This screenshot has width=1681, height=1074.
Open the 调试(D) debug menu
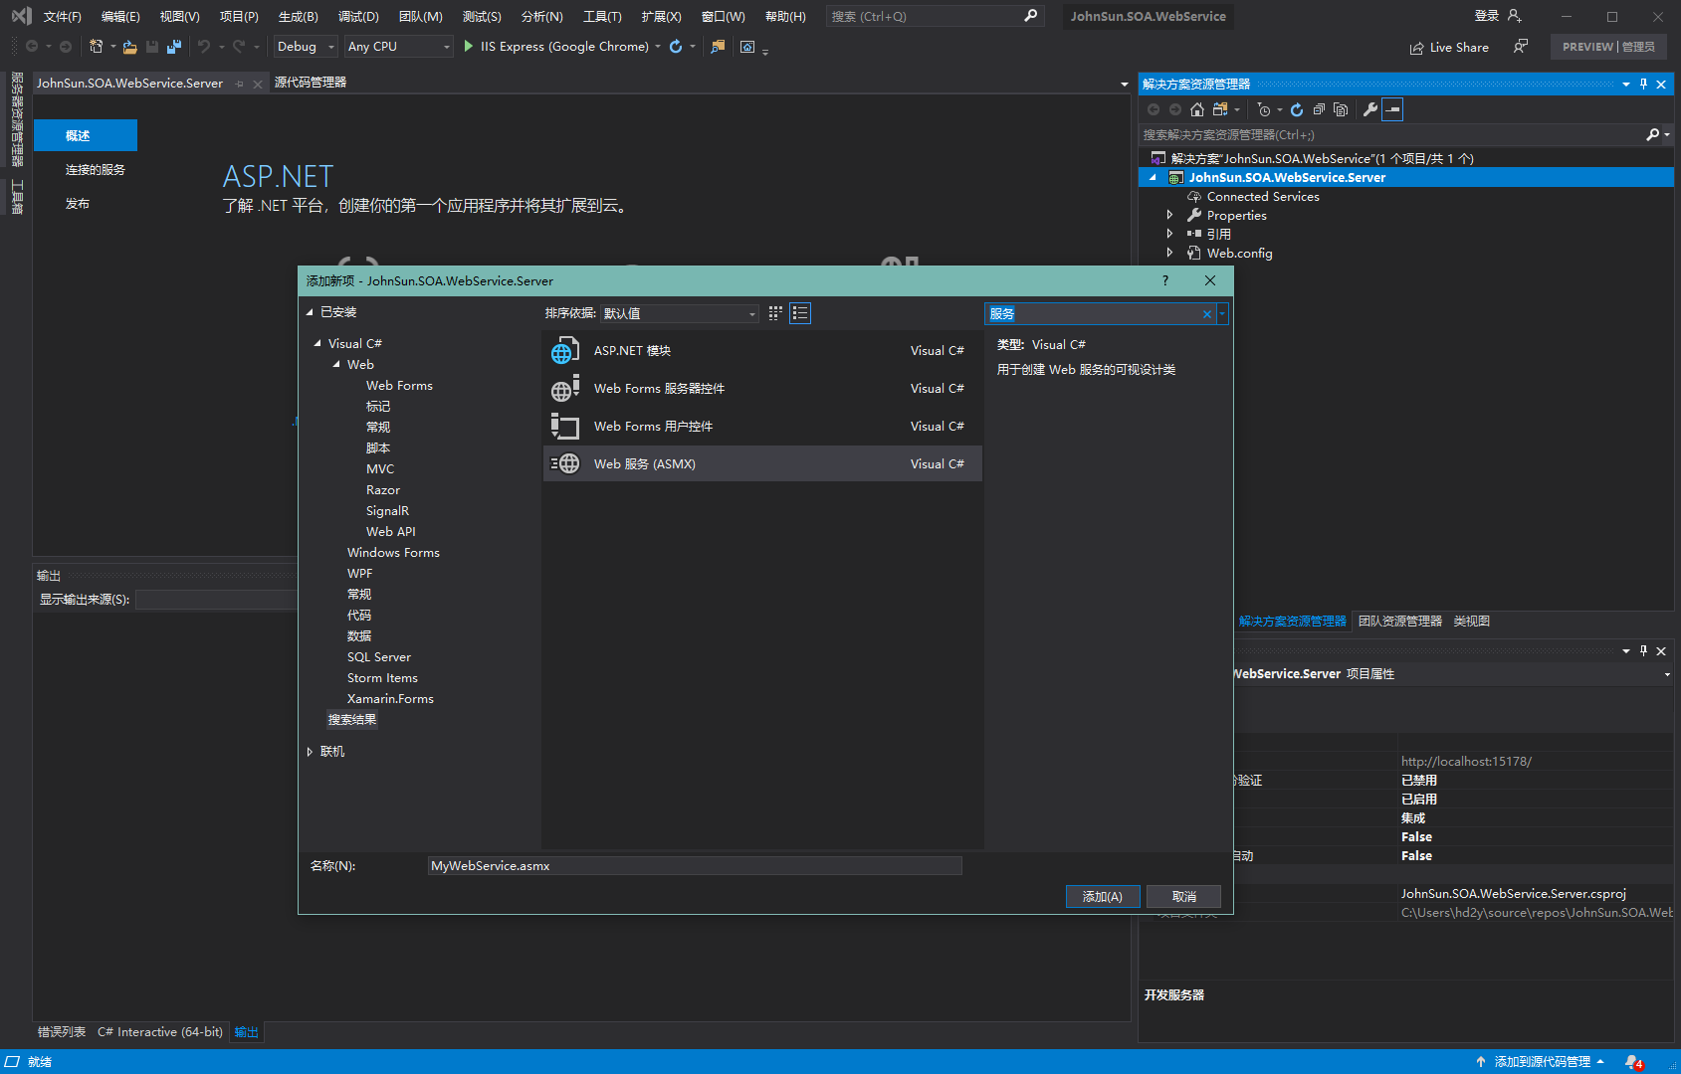click(x=358, y=16)
